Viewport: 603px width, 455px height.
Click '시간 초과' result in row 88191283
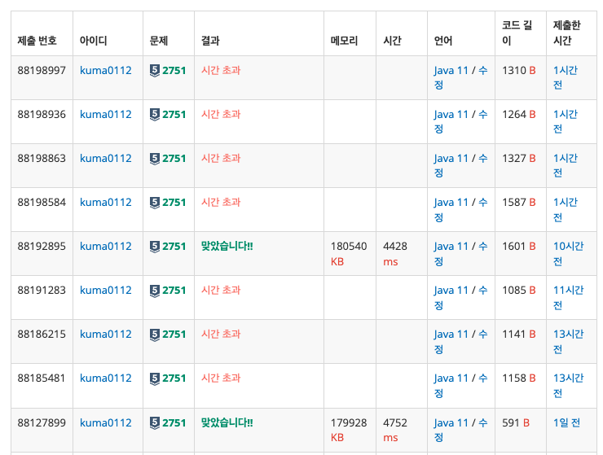click(x=221, y=290)
